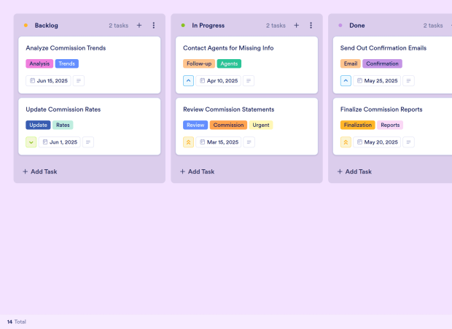Select the Finalization tag
The width and height of the screenshot is (452, 329).
click(358, 125)
